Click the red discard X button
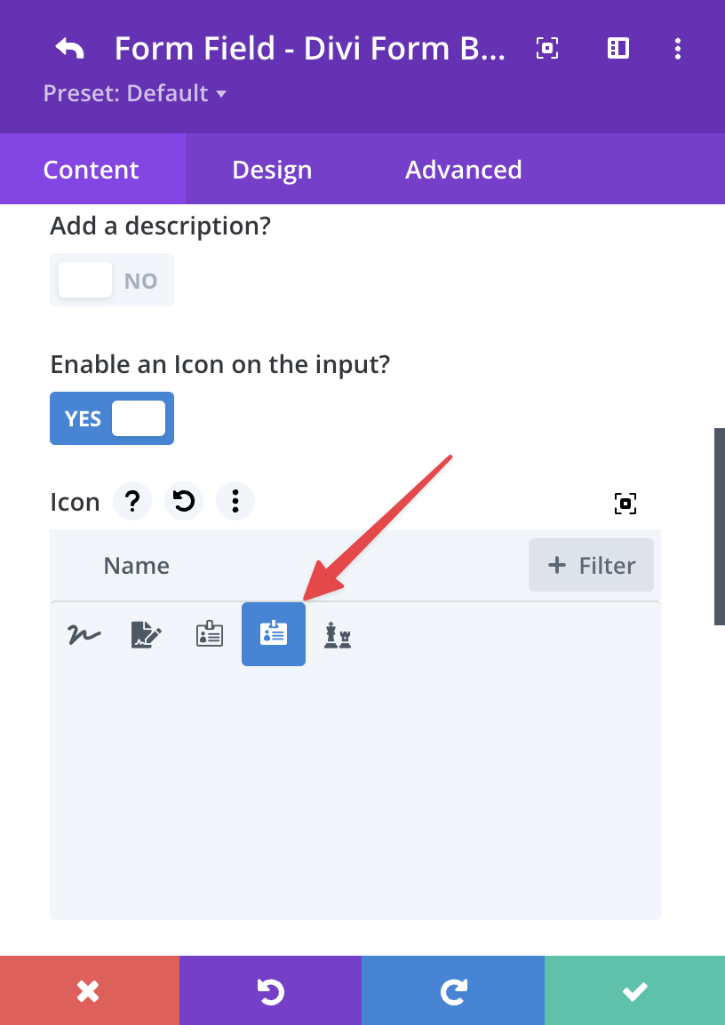This screenshot has width=725, height=1025. coord(90,990)
